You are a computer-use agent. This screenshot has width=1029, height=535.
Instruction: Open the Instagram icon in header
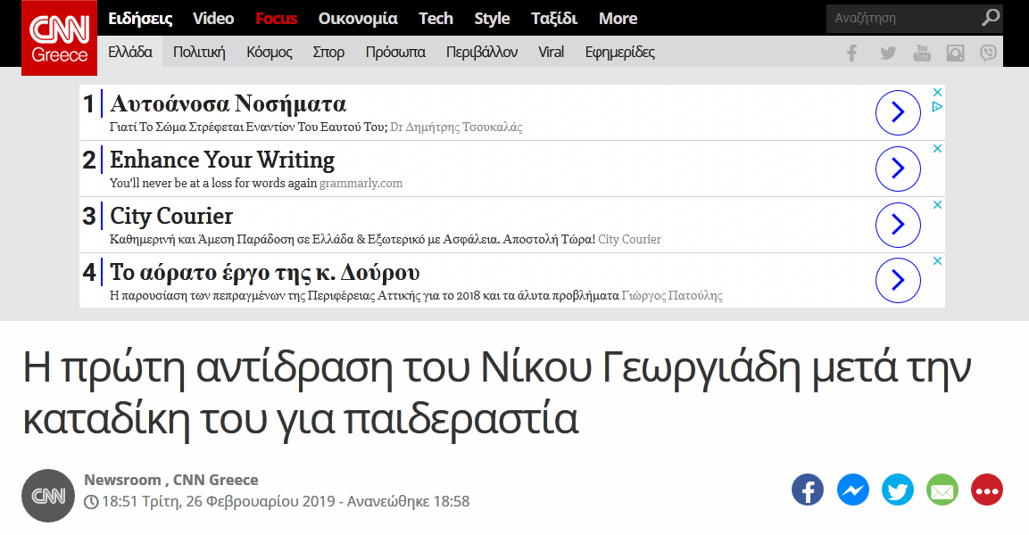click(956, 53)
